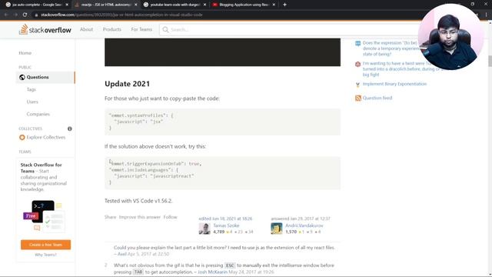Close the Blogging Application tab
Viewport: 492px width, 277px height.
pyautogui.click(x=274, y=5)
